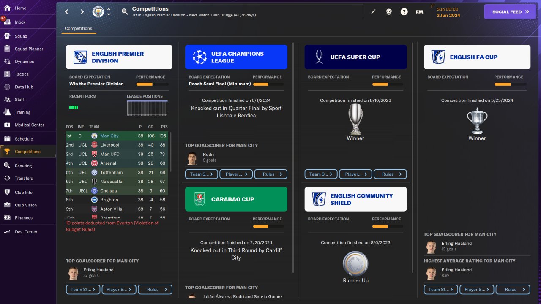Go back with the left arrow
541x304 pixels.
(x=67, y=12)
